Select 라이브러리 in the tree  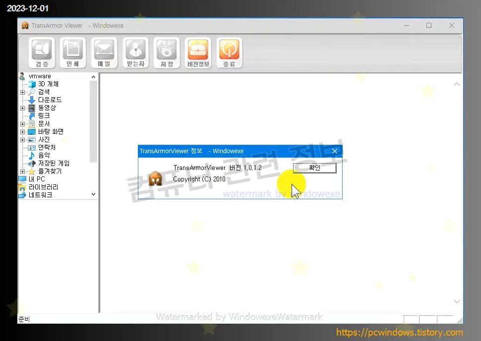click(x=43, y=187)
